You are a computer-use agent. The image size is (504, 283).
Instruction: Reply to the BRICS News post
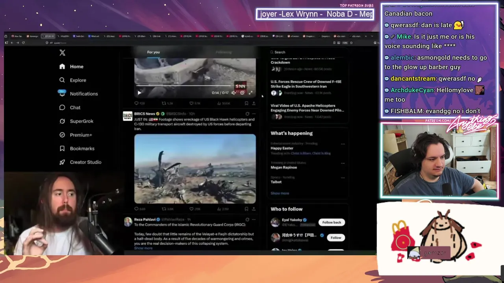pos(140,209)
